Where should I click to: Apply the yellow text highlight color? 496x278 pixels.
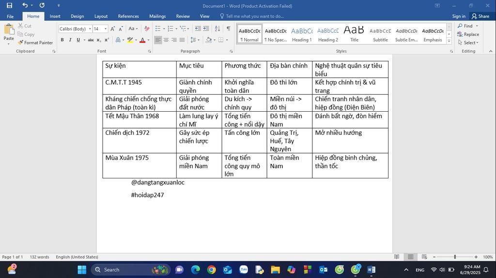tap(130, 40)
